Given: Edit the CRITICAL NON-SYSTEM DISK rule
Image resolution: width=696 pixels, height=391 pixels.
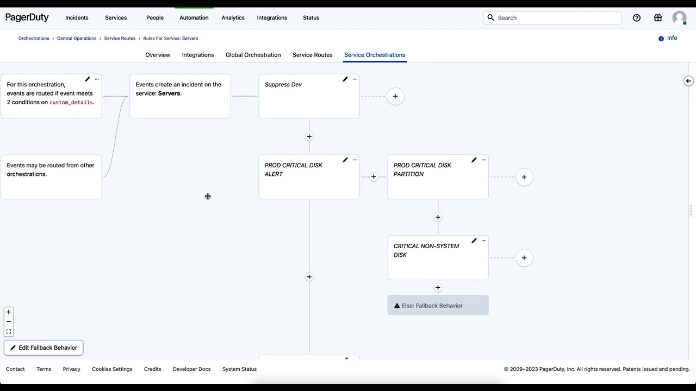Looking at the screenshot, I should pos(474,241).
